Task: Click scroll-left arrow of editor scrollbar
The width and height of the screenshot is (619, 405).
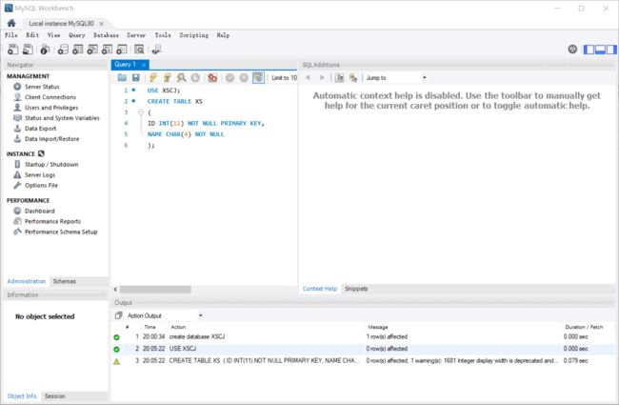Action: point(115,290)
